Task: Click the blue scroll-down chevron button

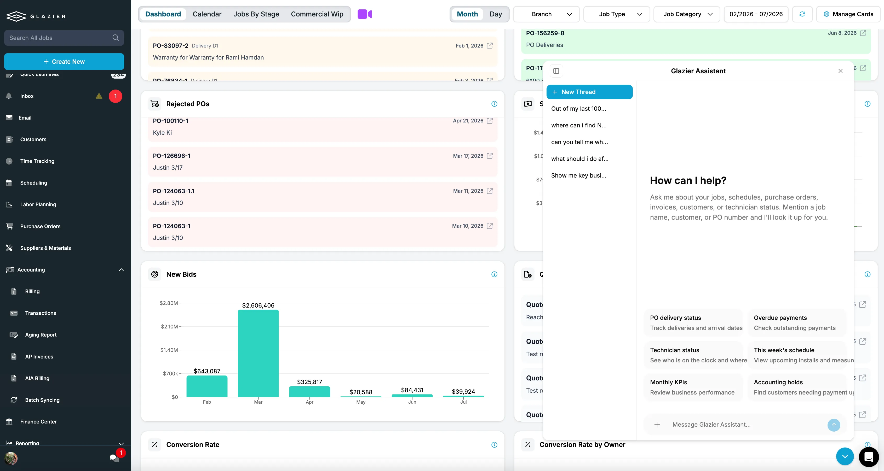Action: (x=845, y=456)
